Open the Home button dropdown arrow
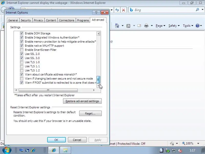 pos(122,26)
